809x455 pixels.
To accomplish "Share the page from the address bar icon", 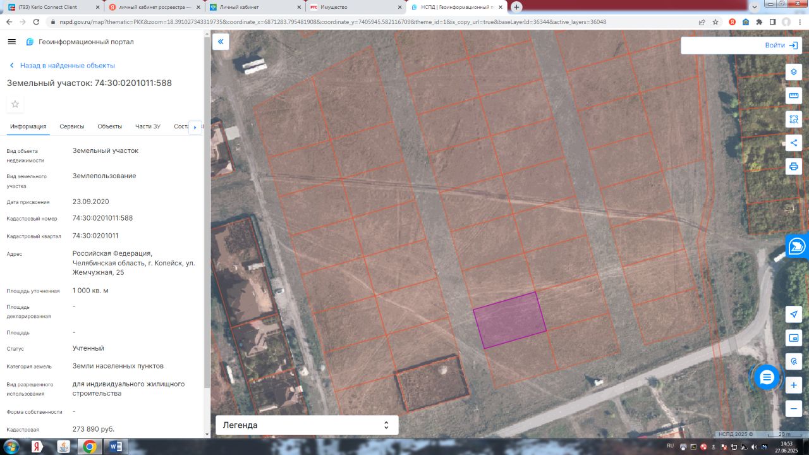I will (x=702, y=21).
